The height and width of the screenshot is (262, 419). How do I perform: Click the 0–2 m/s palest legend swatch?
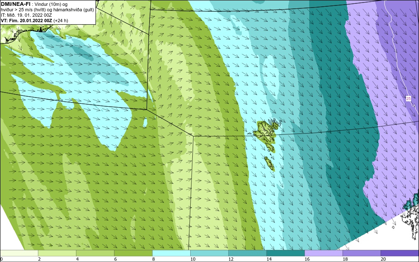tap(19, 253)
